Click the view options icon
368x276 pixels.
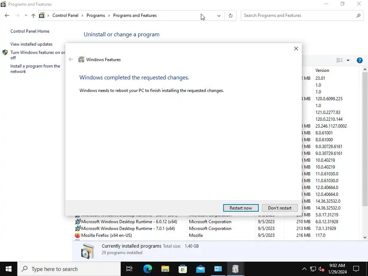(x=340, y=60)
